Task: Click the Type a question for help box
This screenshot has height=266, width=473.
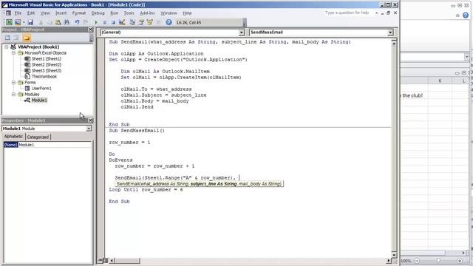Action: click(348, 13)
